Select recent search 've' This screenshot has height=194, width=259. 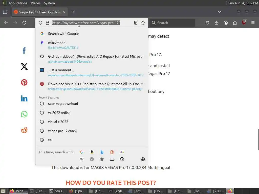coord(92,140)
